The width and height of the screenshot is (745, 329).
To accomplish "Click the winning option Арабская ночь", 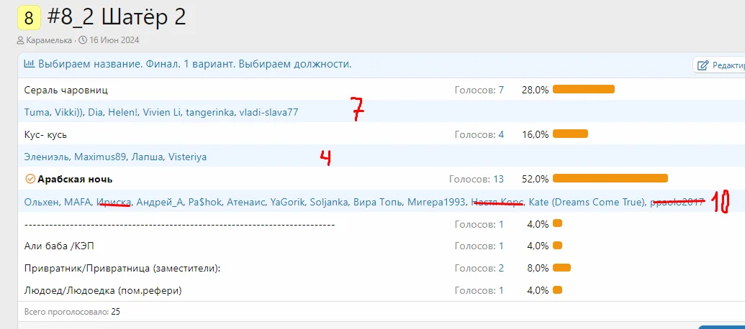I will [75, 179].
